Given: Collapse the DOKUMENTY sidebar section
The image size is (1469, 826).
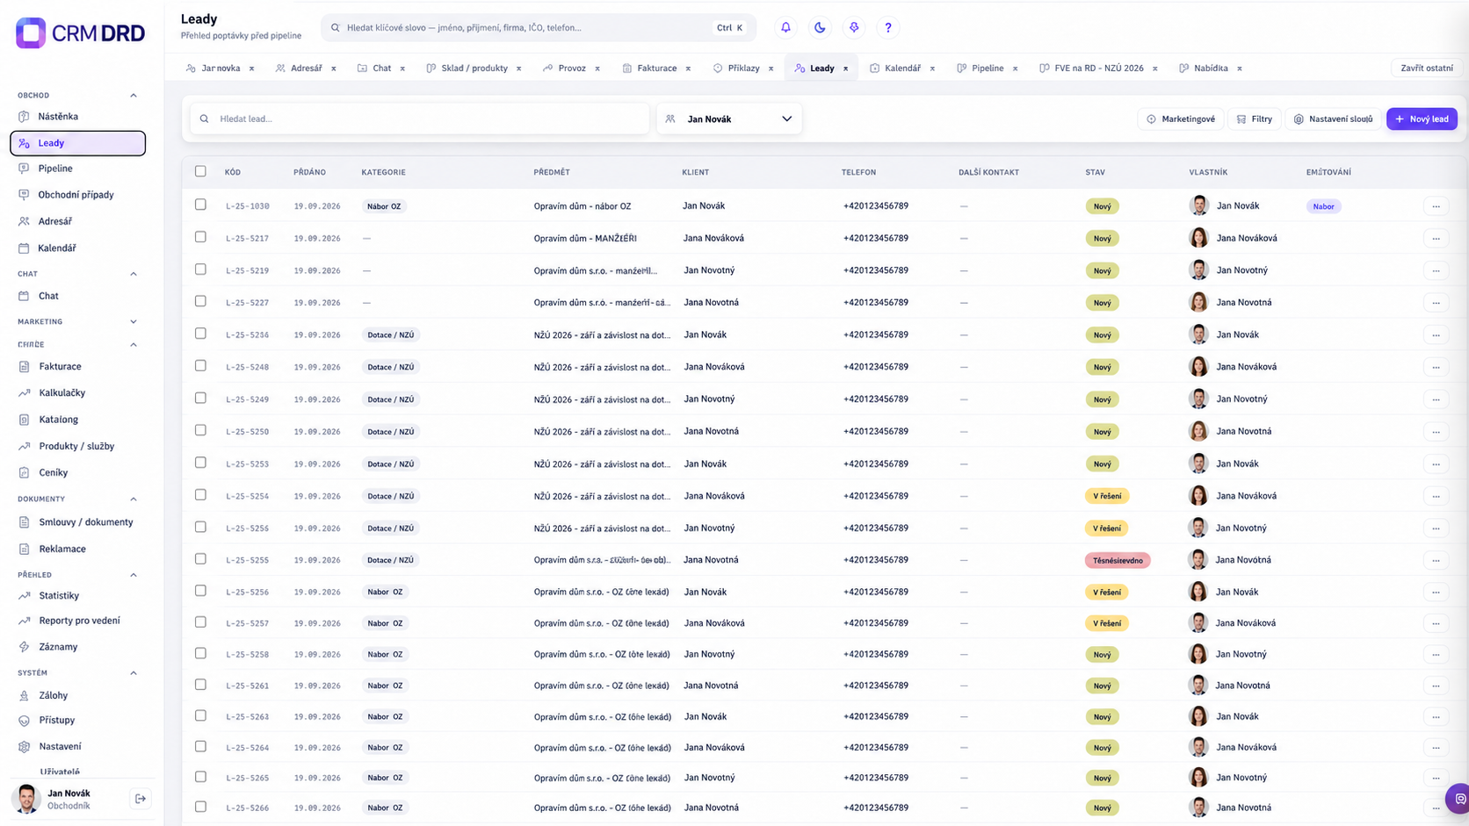Looking at the screenshot, I should pos(134,499).
